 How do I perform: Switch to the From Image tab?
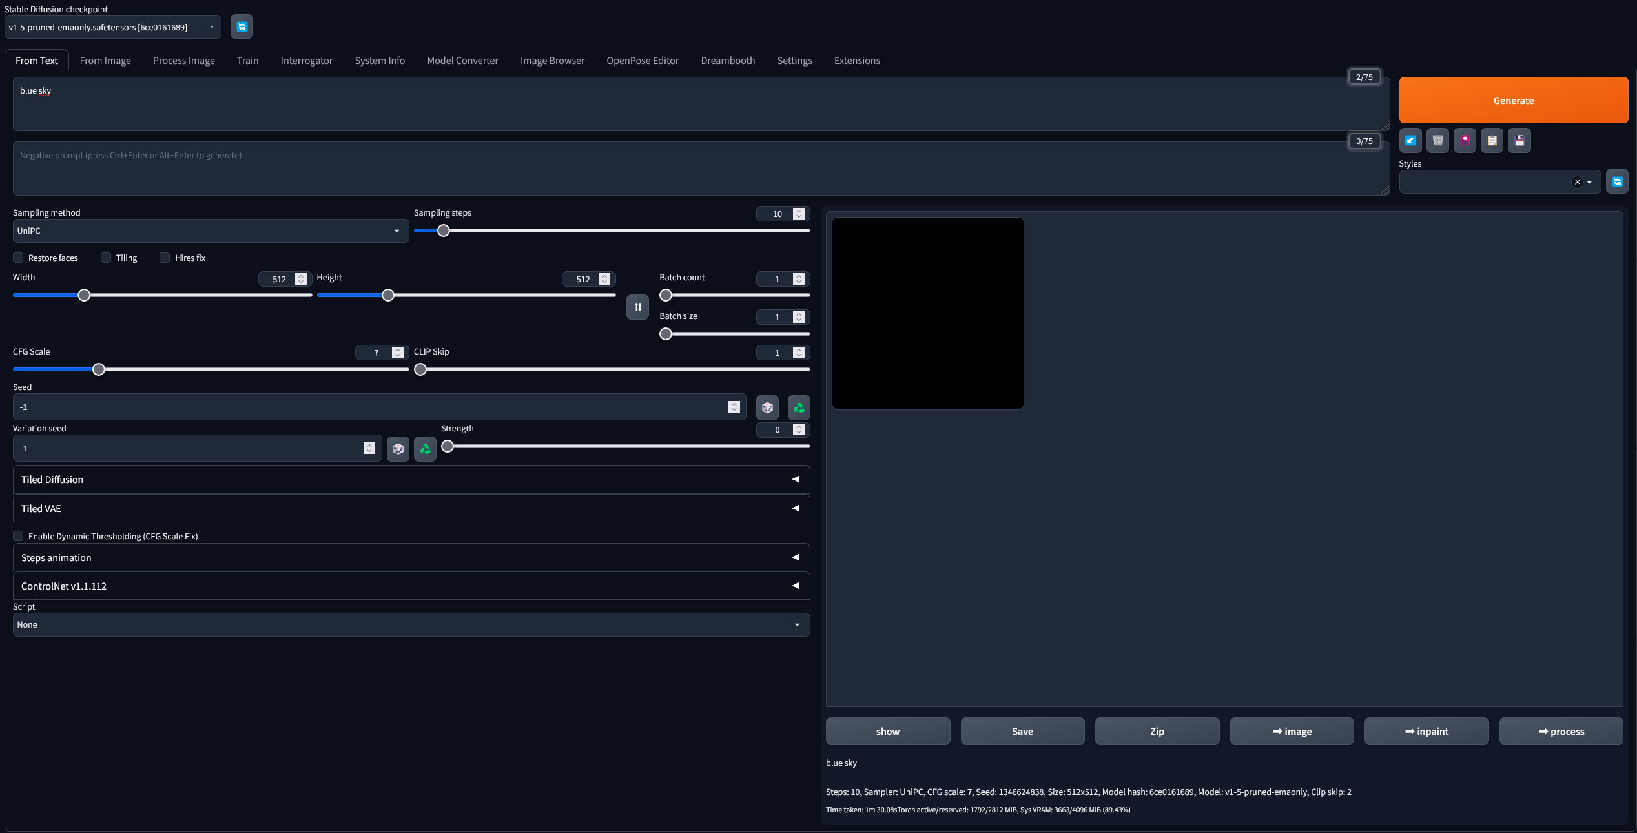(x=105, y=61)
